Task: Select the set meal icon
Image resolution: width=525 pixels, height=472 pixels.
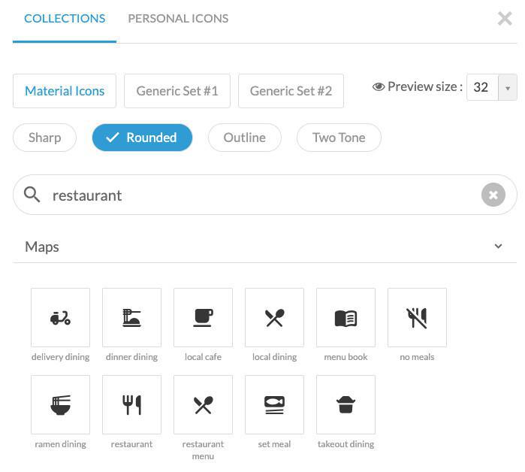Action: (274, 404)
